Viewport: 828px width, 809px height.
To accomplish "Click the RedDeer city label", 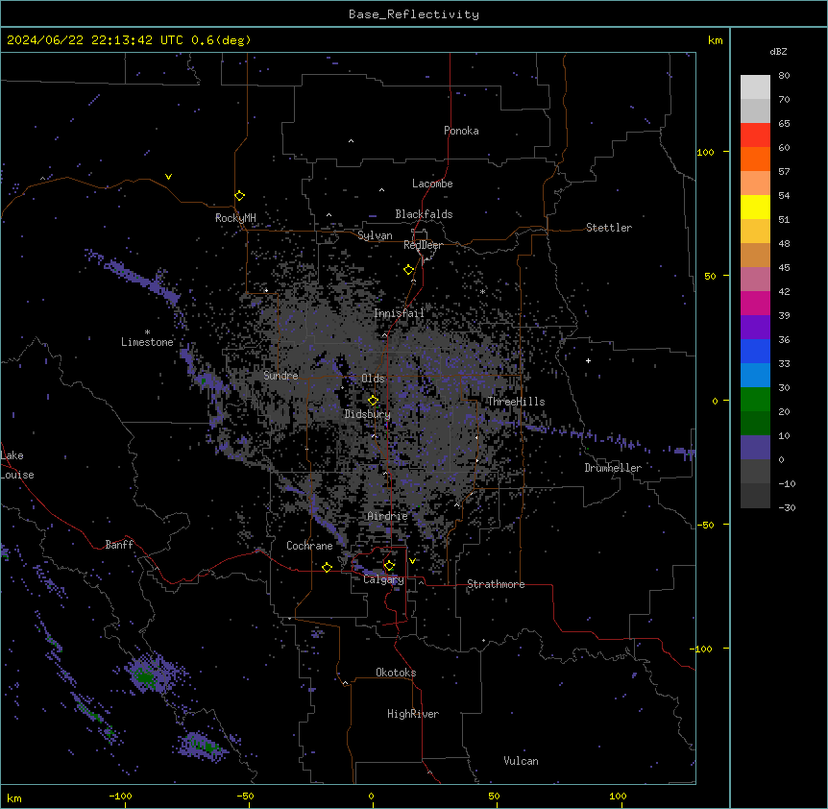I will (423, 245).
